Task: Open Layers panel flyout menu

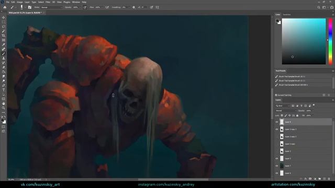Action: (x=333, y=100)
